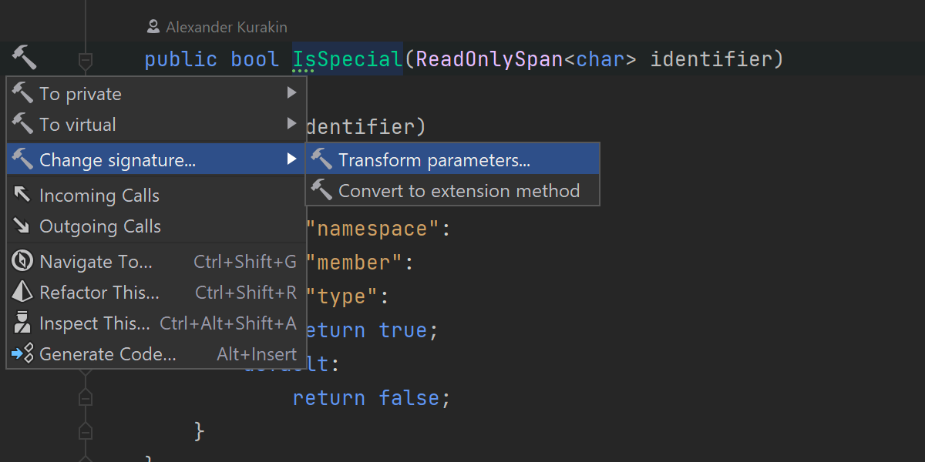Image resolution: width=925 pixels, height=462 pixels.
Task: Toggle code folding at the IsSpecial method
Action: click(x=86, y=59)
